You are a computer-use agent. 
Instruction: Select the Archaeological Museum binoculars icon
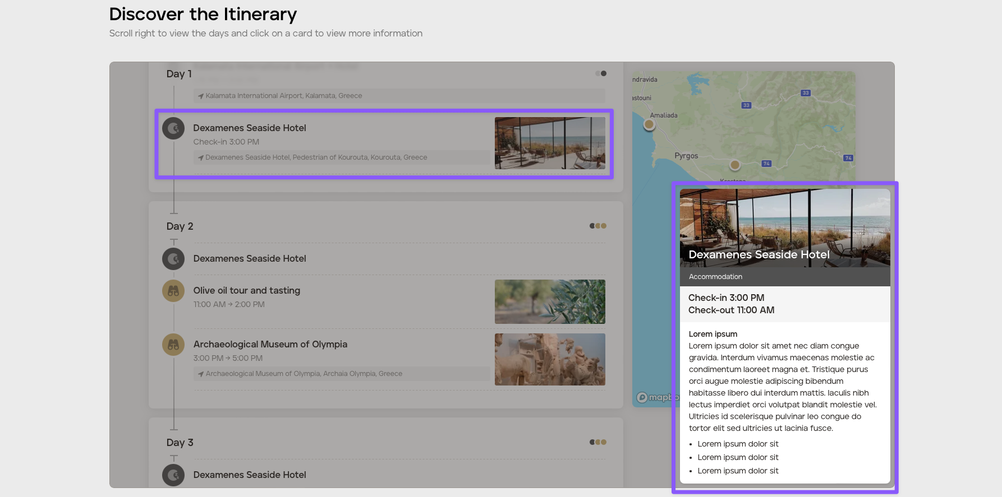[173, 345]
